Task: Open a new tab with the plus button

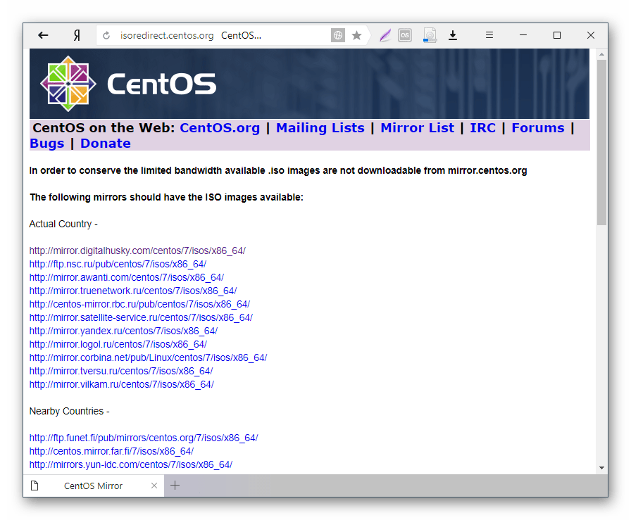Action: [x=175, y=486]
